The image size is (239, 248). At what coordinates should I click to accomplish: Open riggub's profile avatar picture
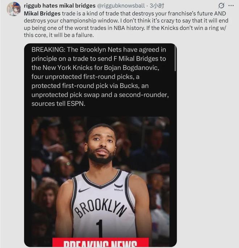point(14,9)
